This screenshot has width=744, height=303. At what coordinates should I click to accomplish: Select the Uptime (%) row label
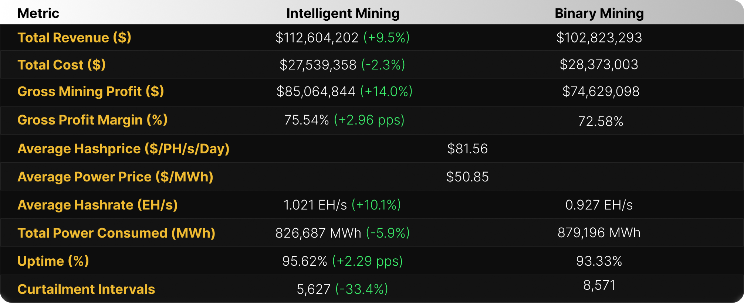pos(53,261)
